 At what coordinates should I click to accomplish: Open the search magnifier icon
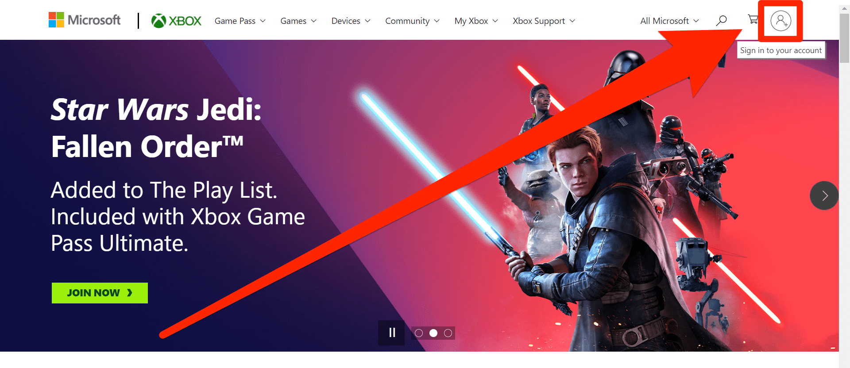(x=722, y=20)
